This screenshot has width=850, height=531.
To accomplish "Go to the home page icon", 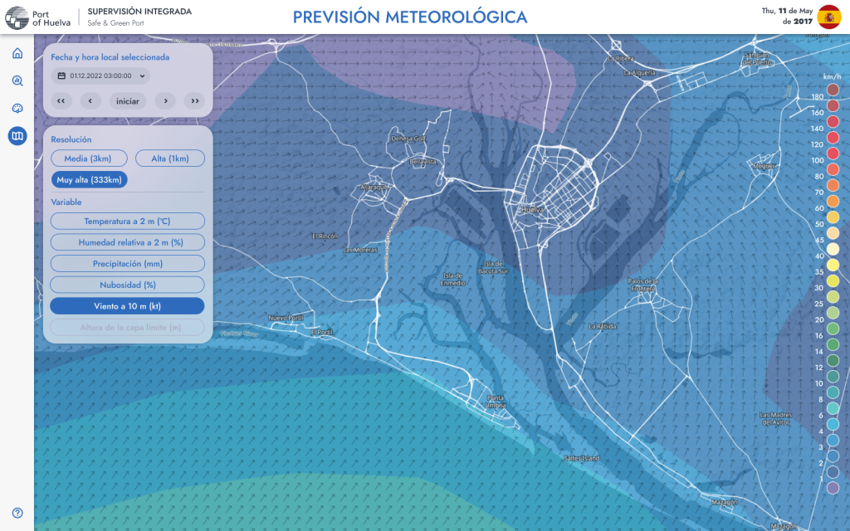I will click(x=17, y=54).
